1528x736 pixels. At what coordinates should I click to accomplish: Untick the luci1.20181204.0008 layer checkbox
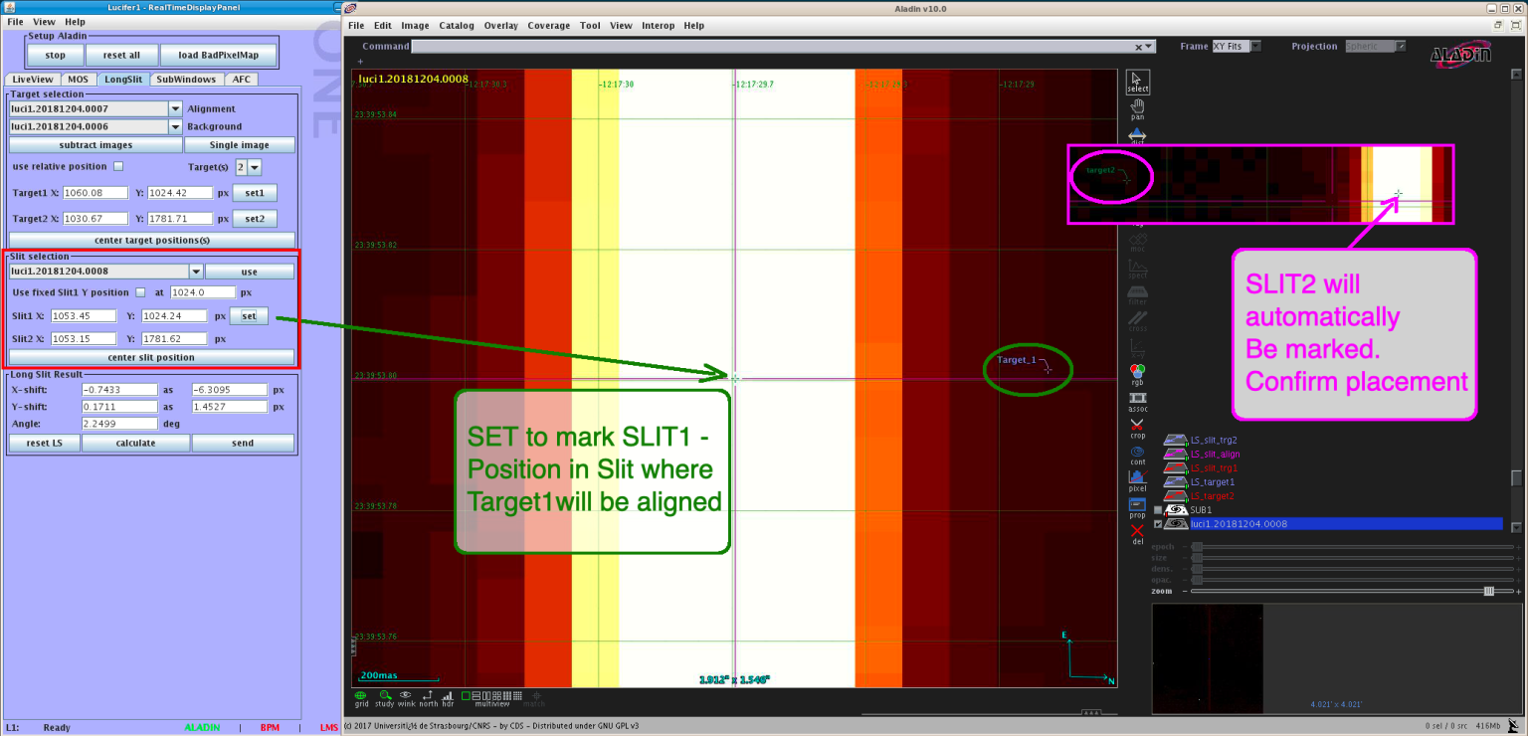point(1158,524)
